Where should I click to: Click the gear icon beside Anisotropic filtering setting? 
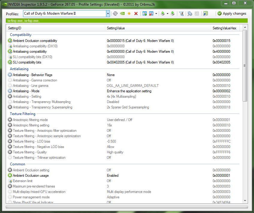(x=10, y=125)
